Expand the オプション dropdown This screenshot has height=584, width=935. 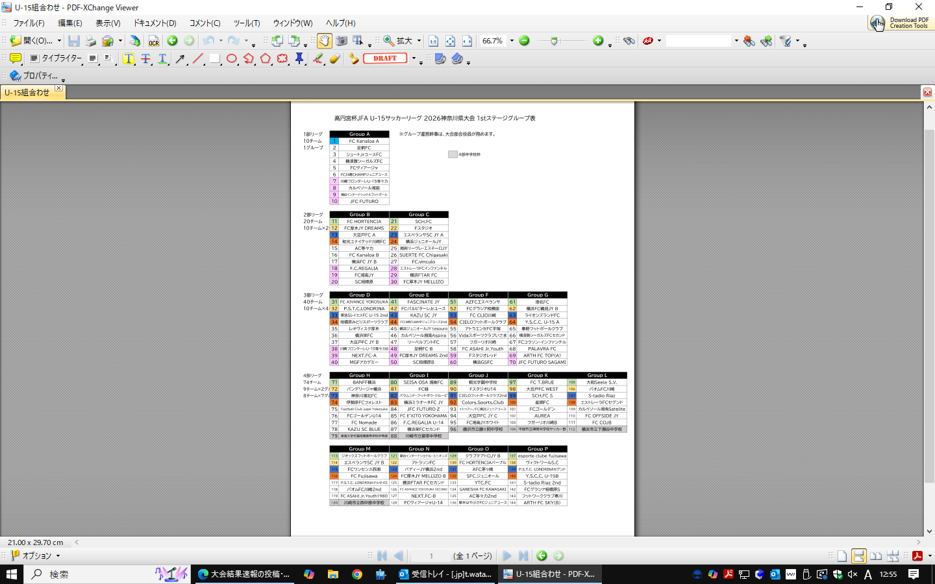coord(58,556)
